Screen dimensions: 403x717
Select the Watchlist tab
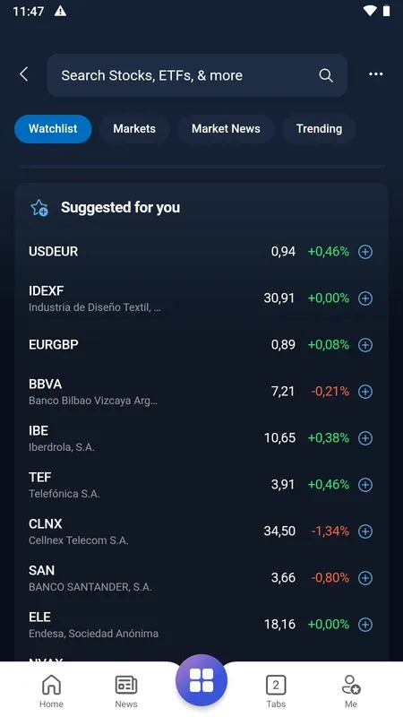tap(53, 129)
